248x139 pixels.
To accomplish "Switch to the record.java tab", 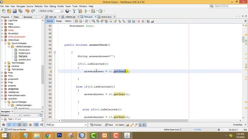I will tap(106, 17).
